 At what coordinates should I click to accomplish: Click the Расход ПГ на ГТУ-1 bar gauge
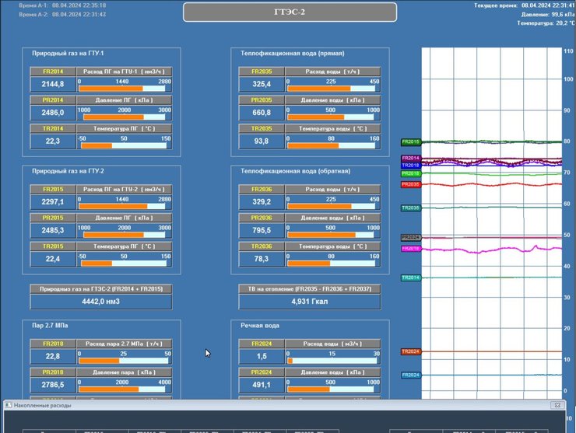pos(124,84)
